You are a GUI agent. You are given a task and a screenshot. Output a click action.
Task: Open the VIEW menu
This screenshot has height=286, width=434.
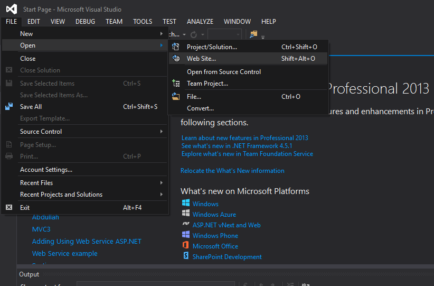58,21
